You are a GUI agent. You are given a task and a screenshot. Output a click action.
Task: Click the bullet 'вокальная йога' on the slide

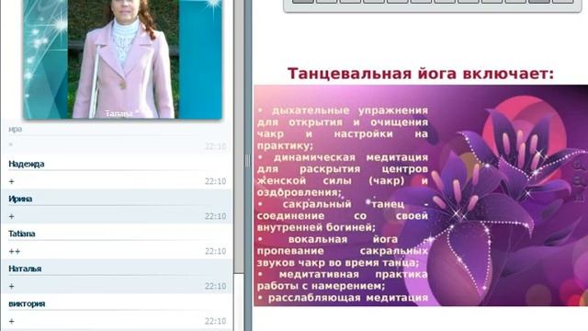[x=343, y=251]
